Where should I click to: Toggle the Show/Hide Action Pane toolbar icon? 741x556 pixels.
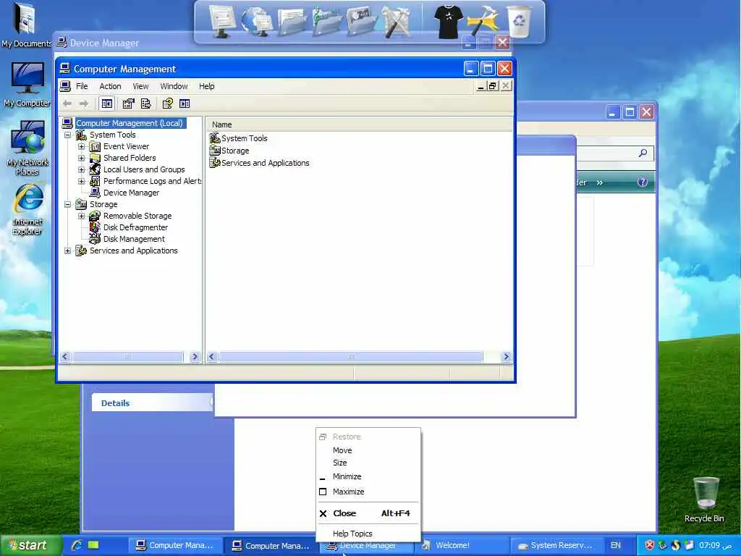[185, 104]
